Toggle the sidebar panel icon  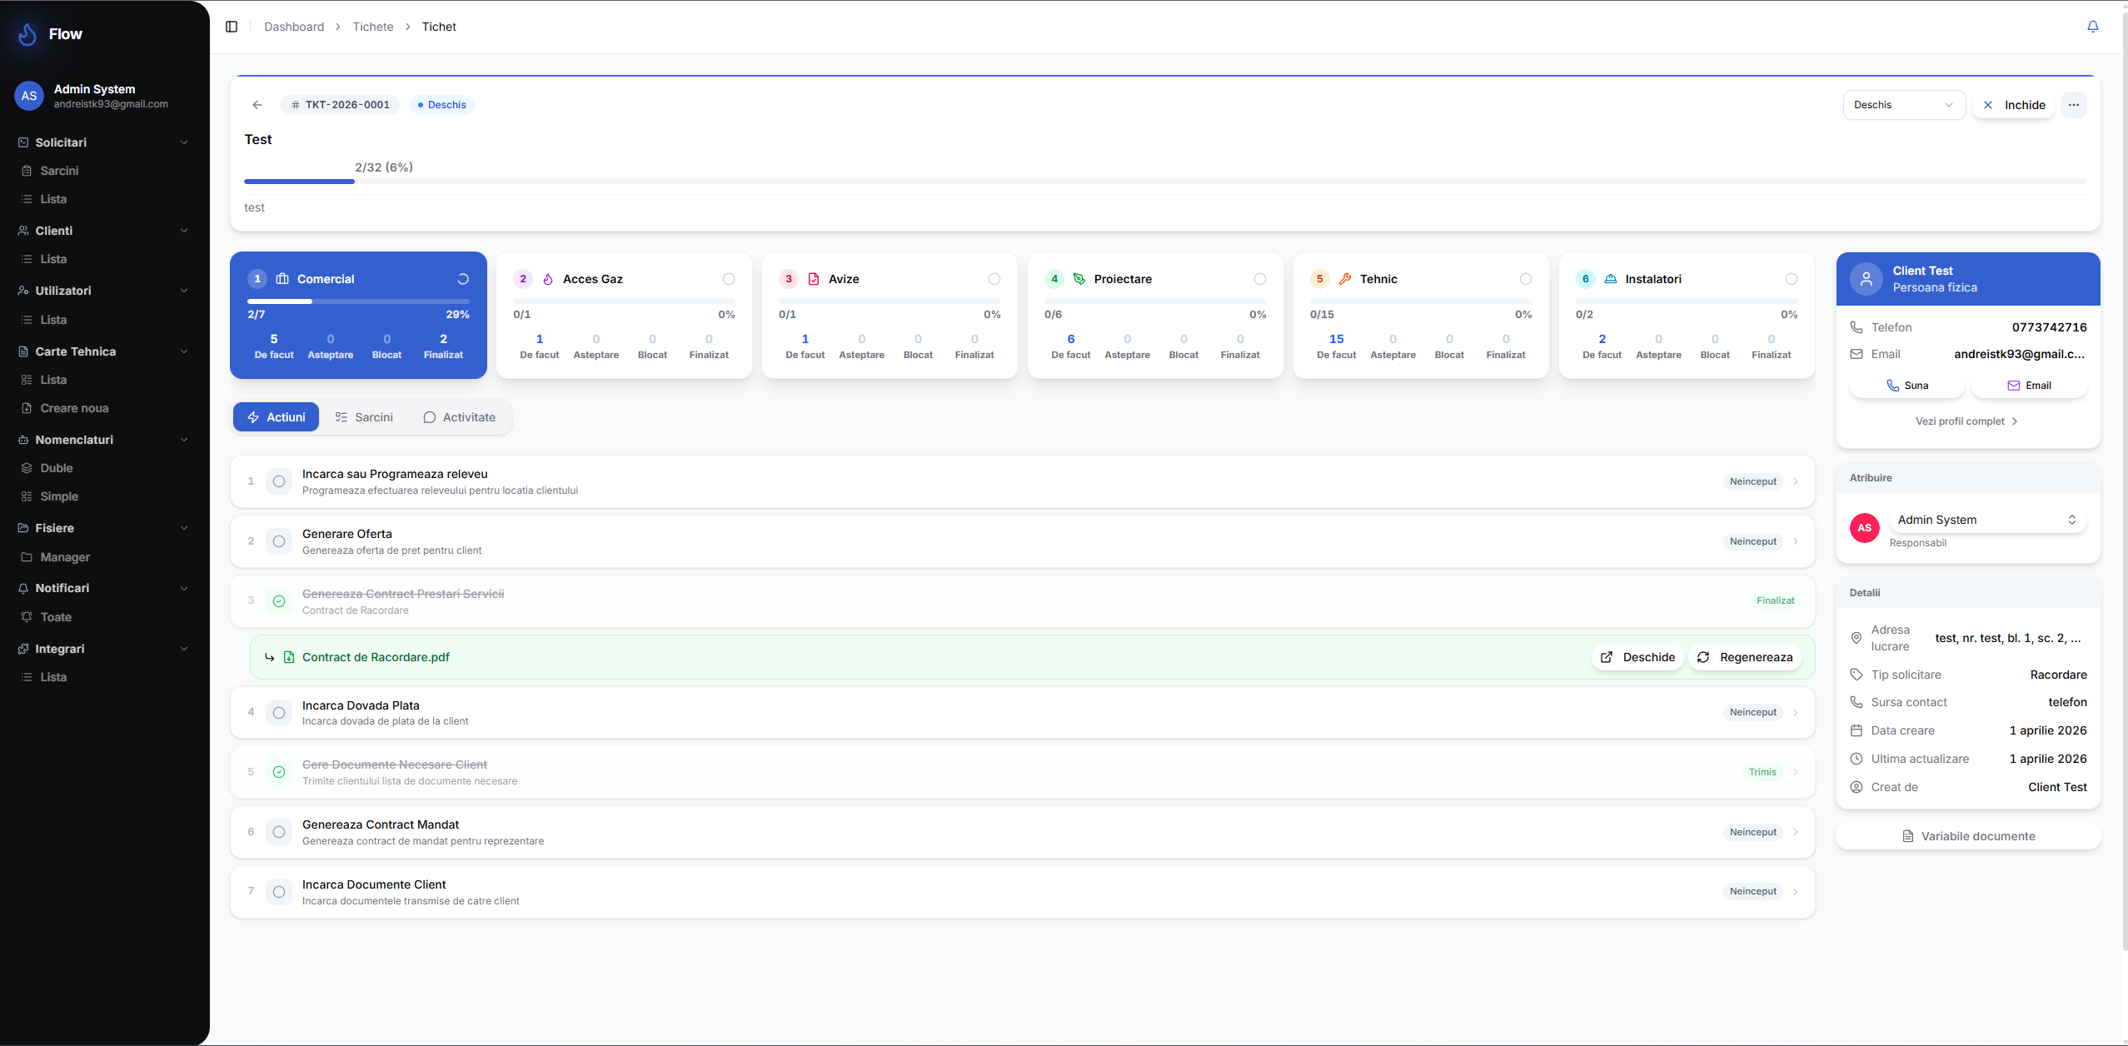pyautogui.click(x=232, y=27)
